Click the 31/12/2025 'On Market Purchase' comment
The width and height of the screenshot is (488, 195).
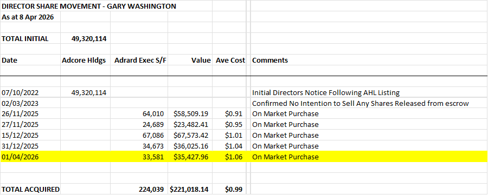pyautogui.click(x=285, y=146)
